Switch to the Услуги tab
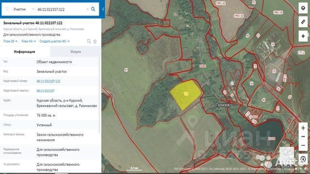 point(76,52)
